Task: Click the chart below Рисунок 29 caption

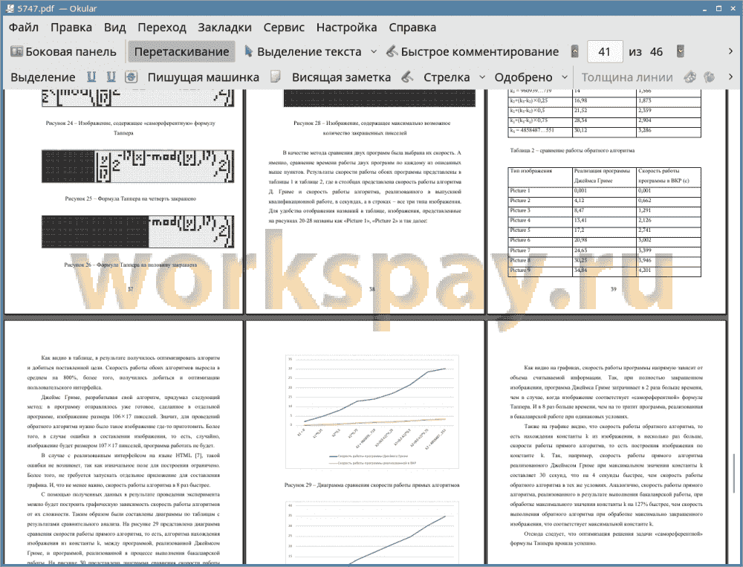Action: (372, 533)
